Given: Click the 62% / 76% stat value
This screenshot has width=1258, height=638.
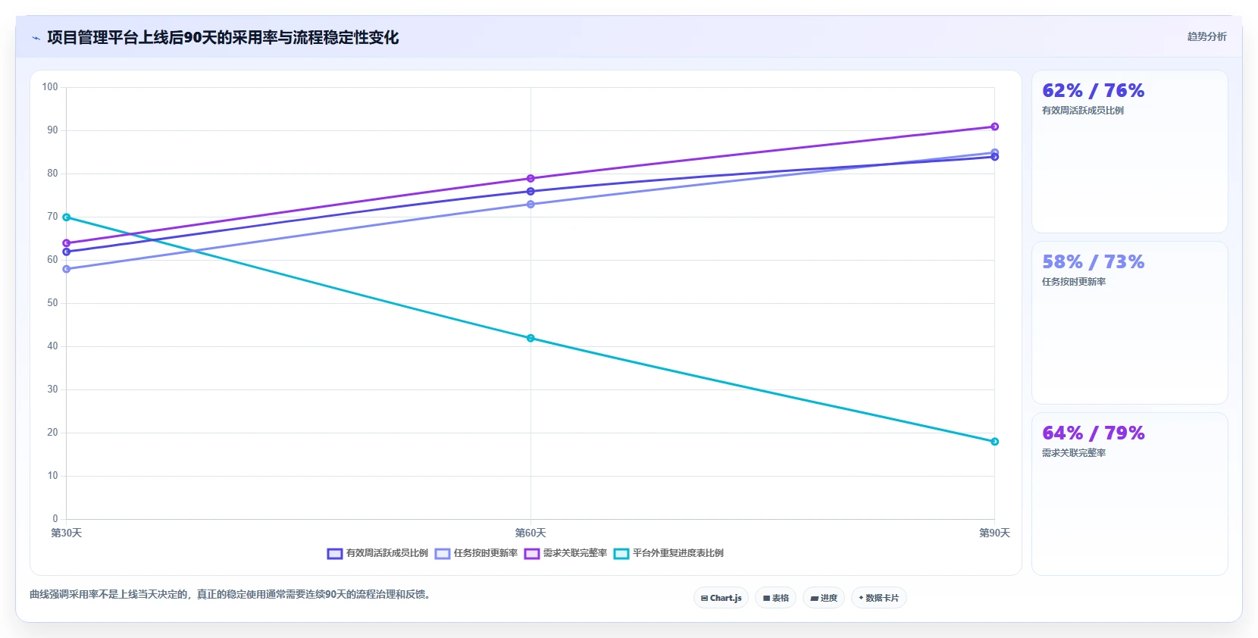Looking at the screenshot, I should (1093, 91).
